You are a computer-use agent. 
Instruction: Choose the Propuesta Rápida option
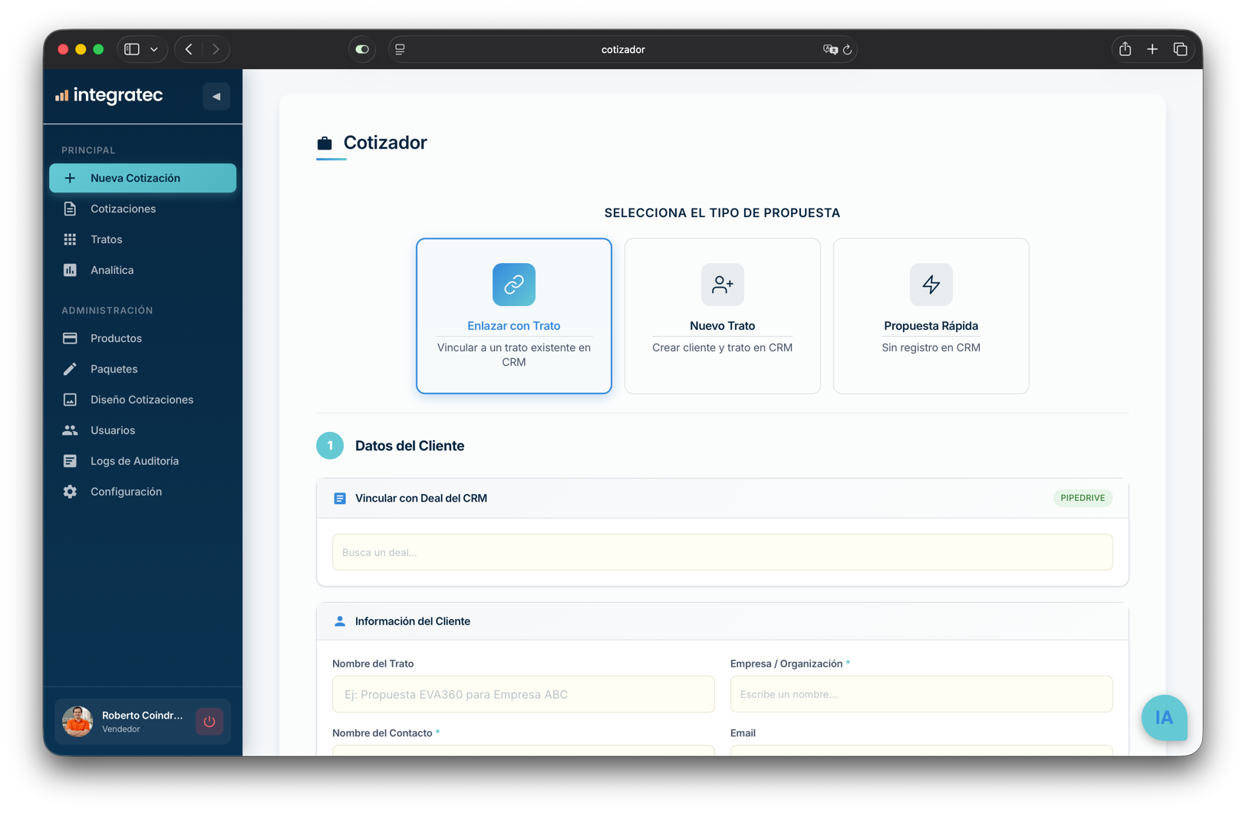pyautogui.click(x=931, y=315)
